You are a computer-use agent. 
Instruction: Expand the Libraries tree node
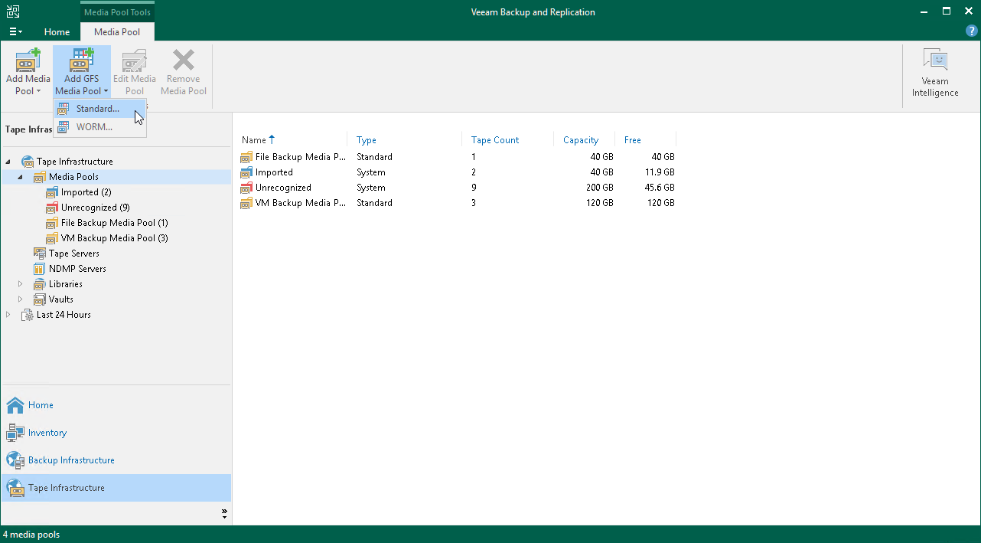click(21, 283)
